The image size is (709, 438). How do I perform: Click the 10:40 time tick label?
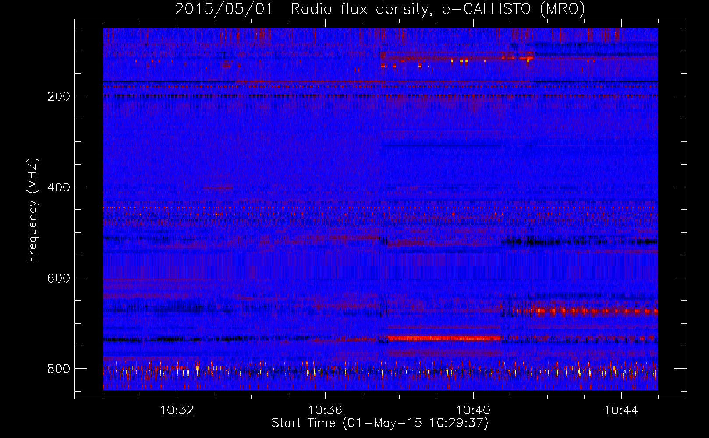coord(473,410)
